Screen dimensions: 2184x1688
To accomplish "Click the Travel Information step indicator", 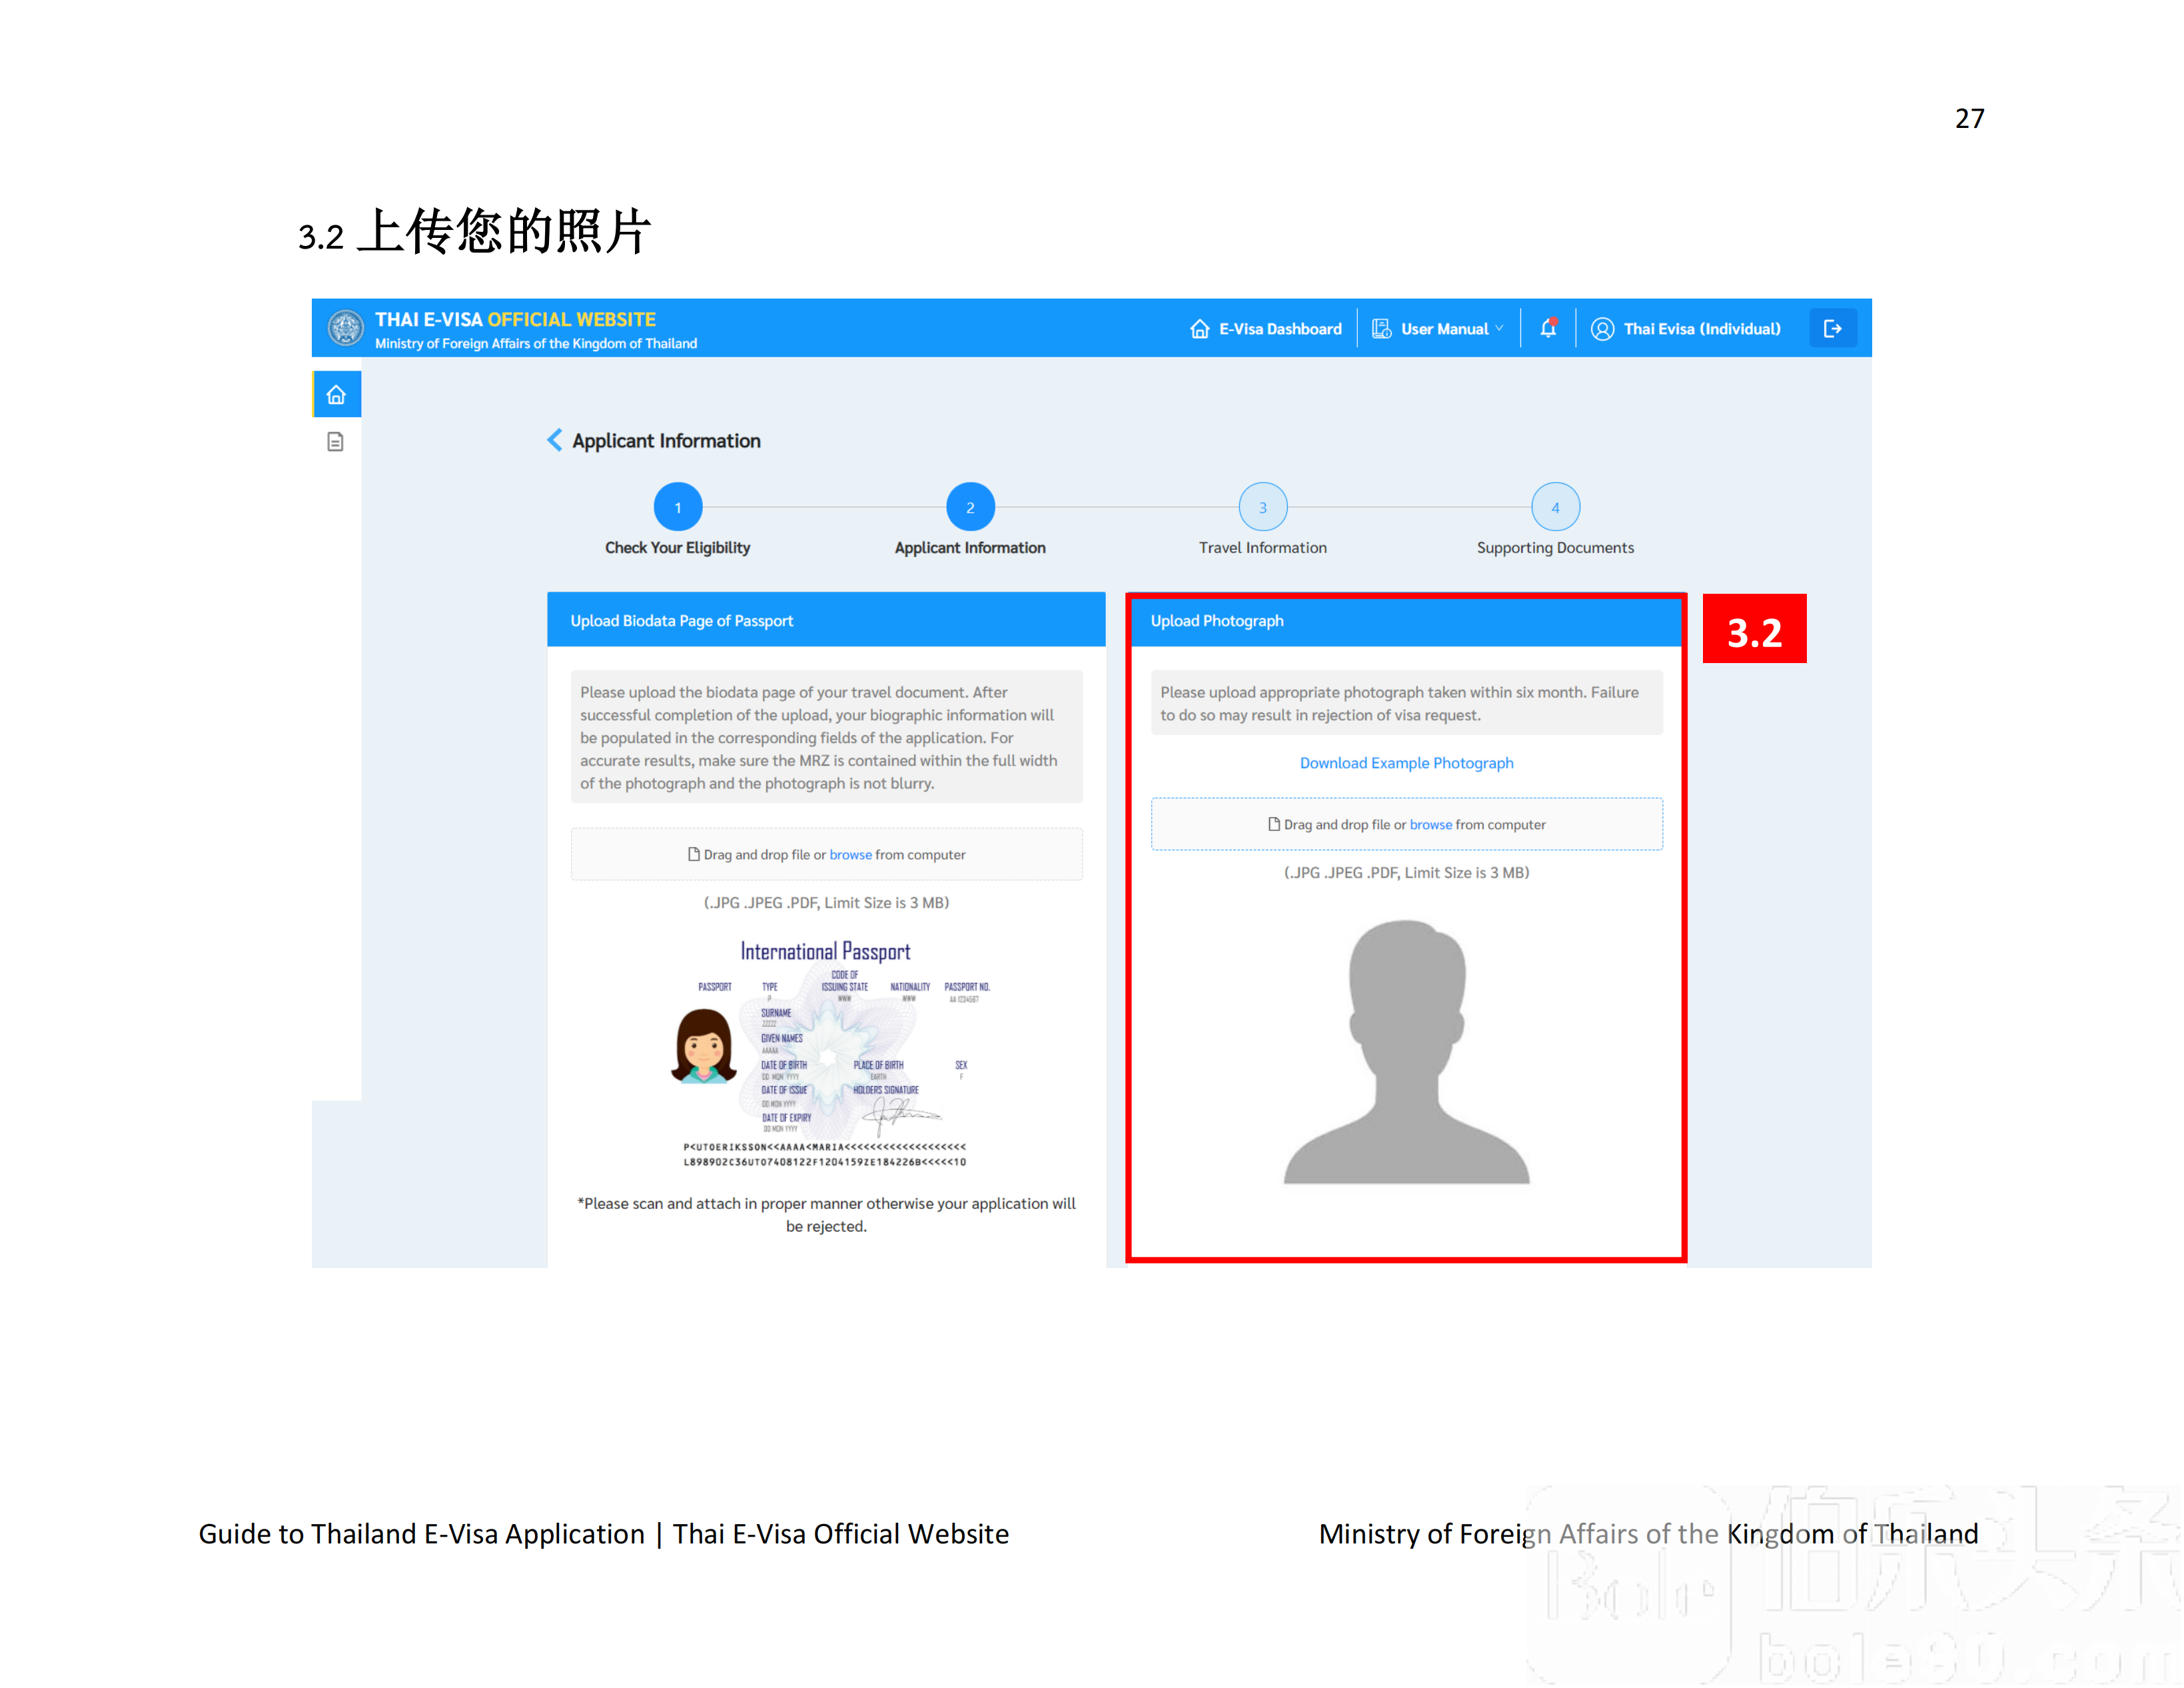I will pyautogui.click(x=1261, y=509).
